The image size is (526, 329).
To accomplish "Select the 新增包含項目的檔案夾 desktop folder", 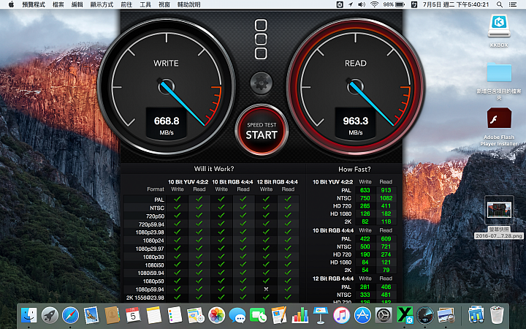I will pyautogui.click(x=499, y=72).
